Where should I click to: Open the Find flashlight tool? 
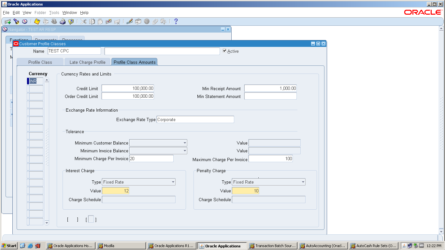pyautogui.click(x=16, y=21)
